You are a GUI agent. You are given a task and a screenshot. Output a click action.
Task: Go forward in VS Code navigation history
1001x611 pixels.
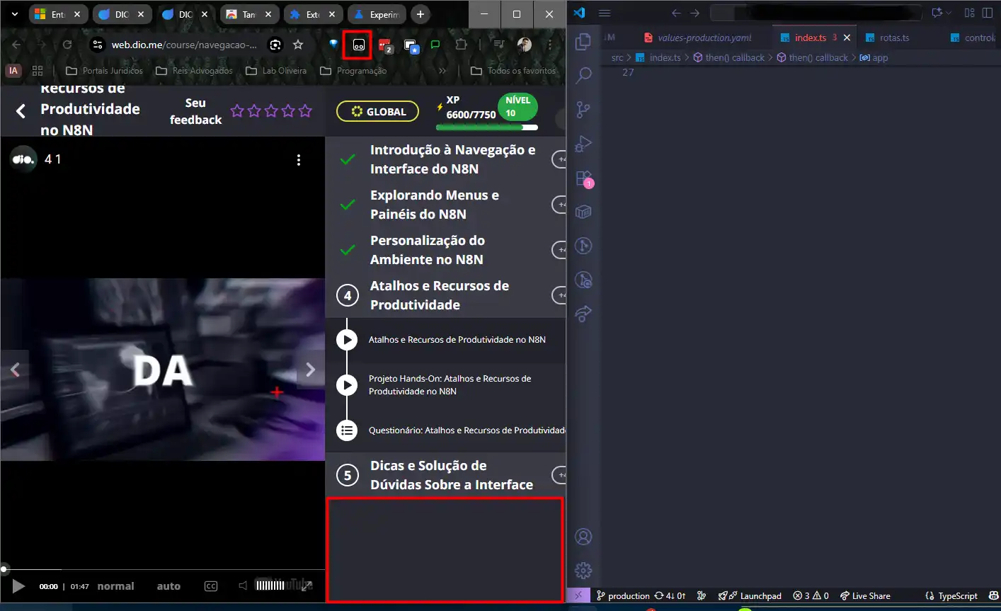(x=694, y=13)
